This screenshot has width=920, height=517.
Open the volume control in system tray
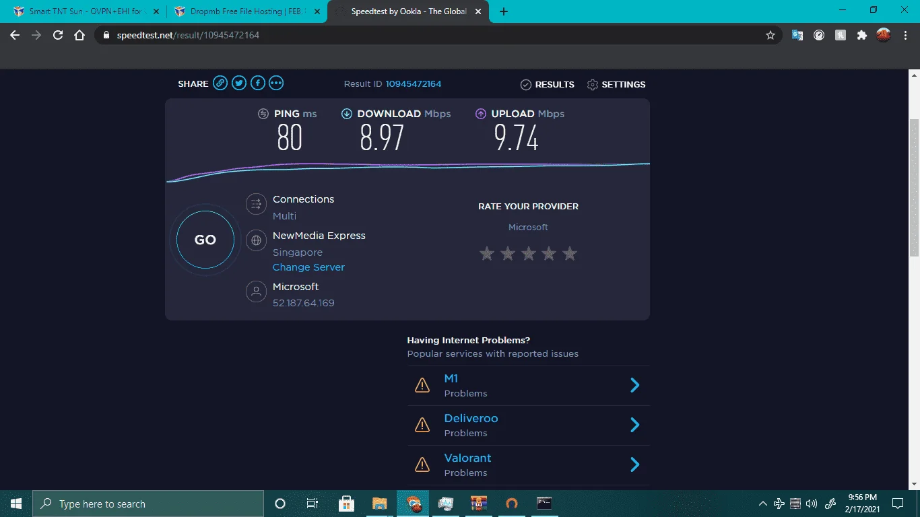(x=812, y=504)
